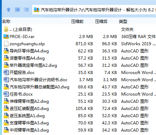The image size is (156, 135).
Task: Select 汽车地沟举升器设计说明书.doc file name
Action: [x=39, y=80]
